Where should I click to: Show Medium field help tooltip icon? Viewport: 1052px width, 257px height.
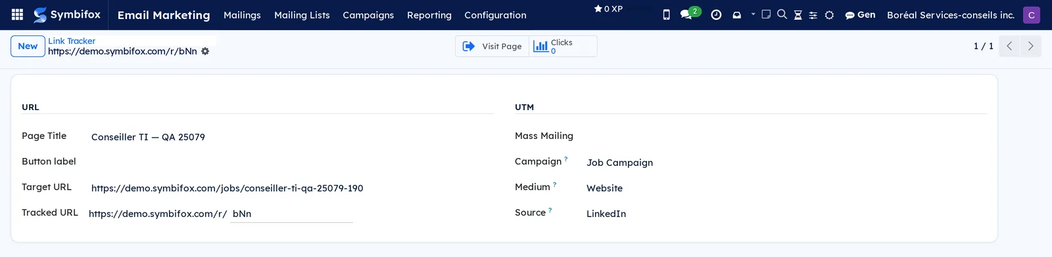tap(554, 184)
